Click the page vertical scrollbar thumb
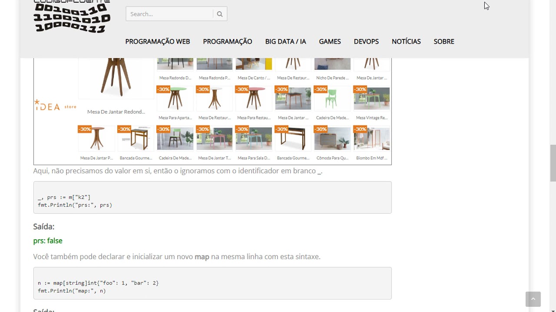This screenshot has width=556, height=312. tap(553, 163)
